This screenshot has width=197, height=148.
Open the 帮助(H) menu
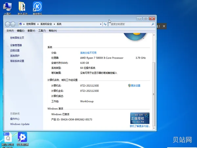point(53,31)
